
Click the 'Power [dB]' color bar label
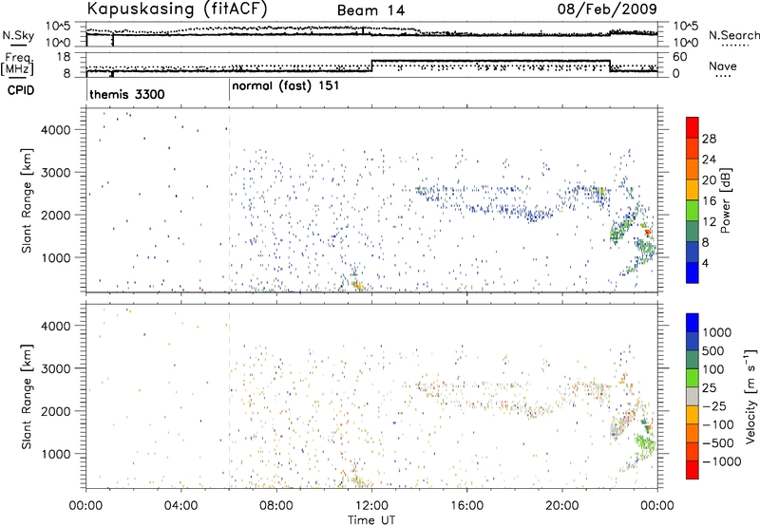725,200
